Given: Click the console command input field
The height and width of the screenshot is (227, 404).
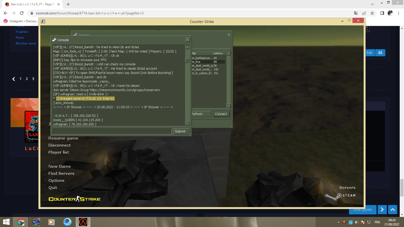Looking at the screenshot, I should click(x=112, y=131).
